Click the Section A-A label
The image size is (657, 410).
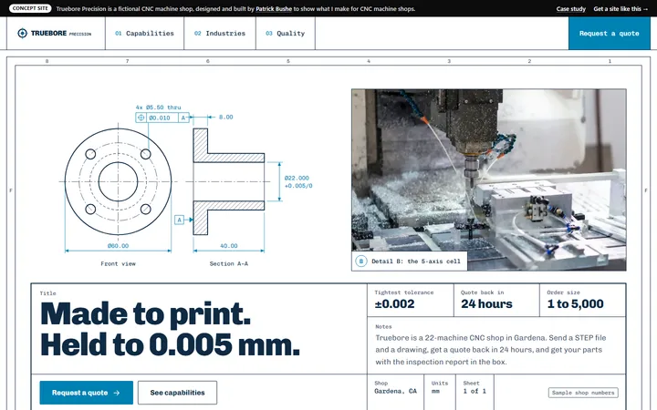(x=229, y=263)
